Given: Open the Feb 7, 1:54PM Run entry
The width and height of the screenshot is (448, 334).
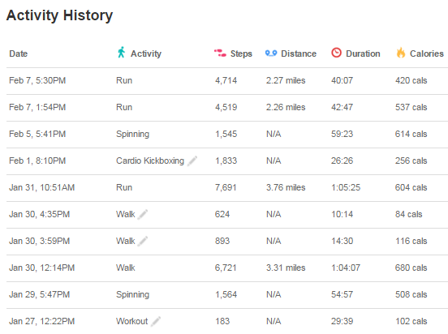Looking at the screenshot, I should pos(227,108).
